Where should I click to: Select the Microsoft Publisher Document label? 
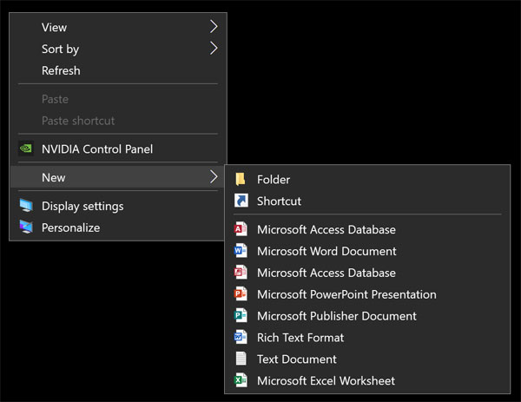tap(337, 316)
